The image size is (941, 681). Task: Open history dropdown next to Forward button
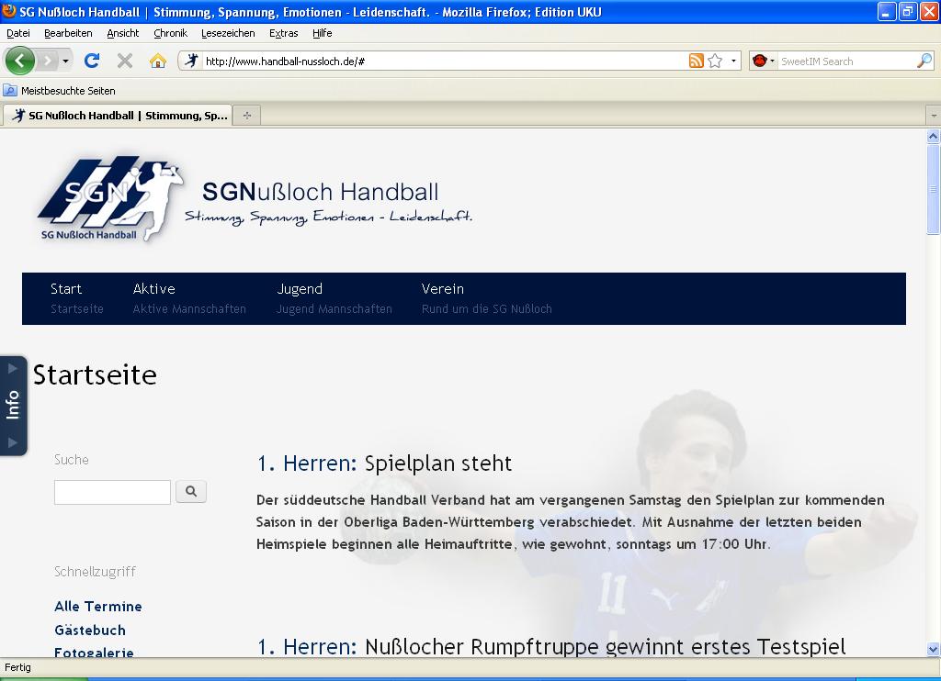point(65,61)
